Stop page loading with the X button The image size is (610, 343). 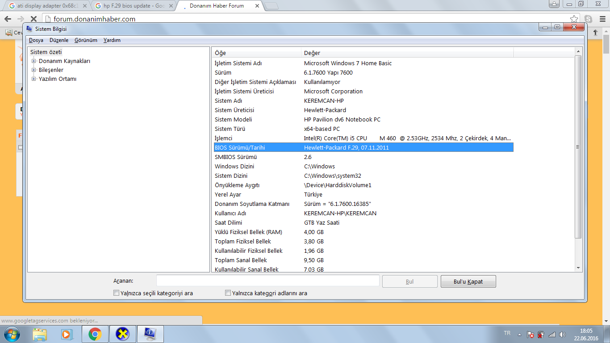tap(33, 19)
